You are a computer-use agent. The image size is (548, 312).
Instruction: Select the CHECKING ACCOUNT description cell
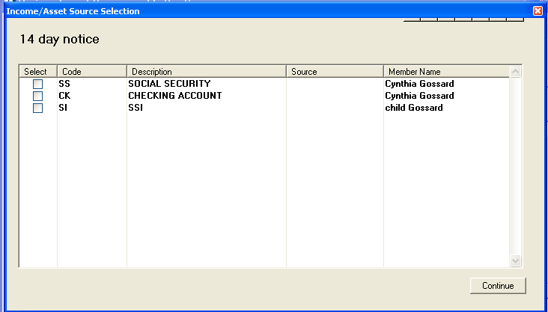(x=174, y=96)
